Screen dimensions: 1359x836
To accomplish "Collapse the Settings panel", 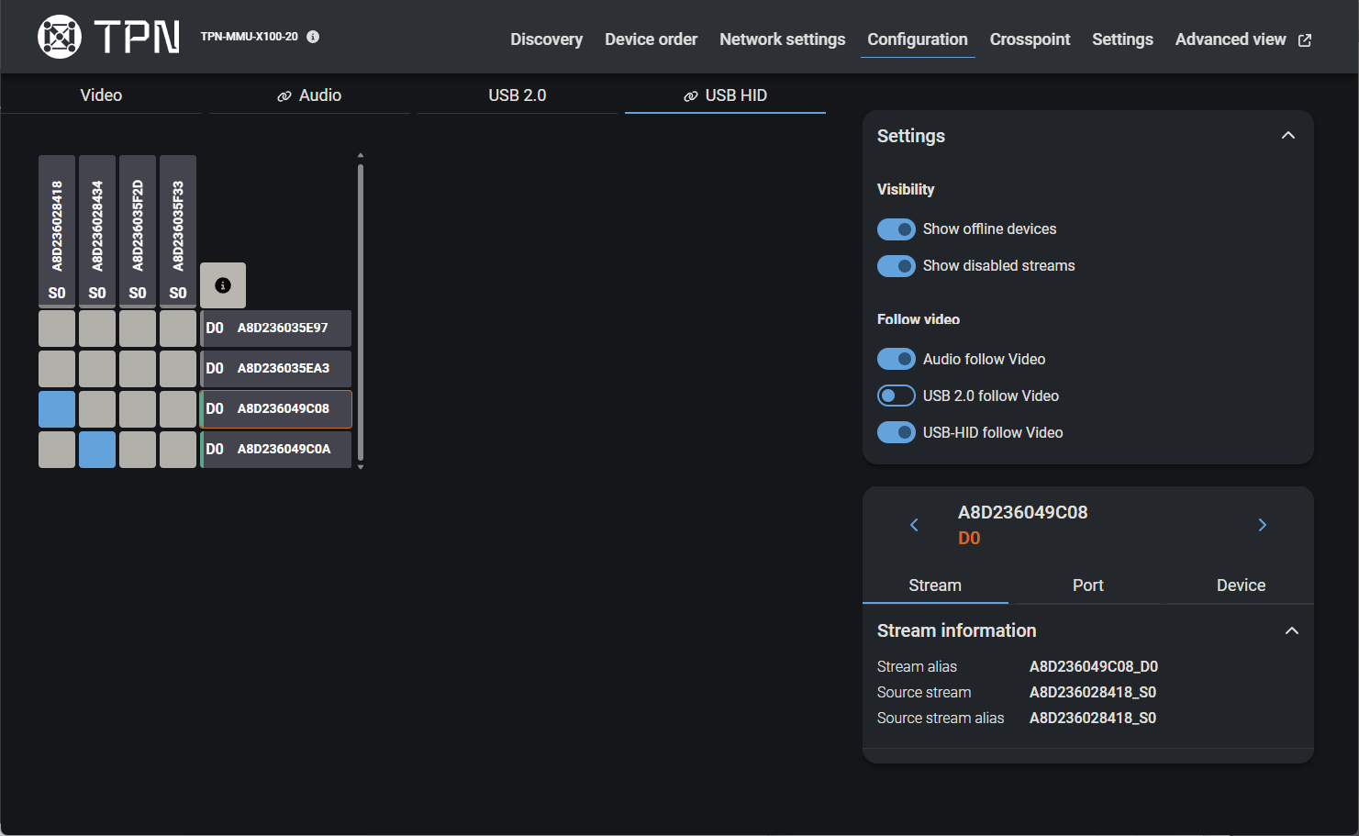I will pyautogui.click(x=1288, y=136).
